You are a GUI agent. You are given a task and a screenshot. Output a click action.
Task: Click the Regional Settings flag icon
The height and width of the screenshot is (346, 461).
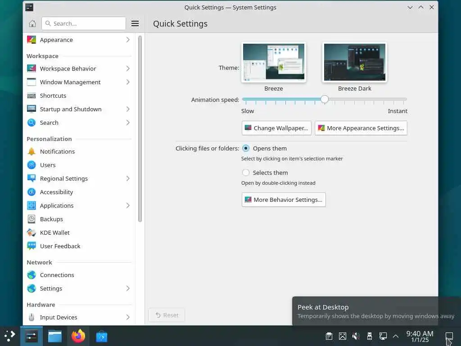click(32, 178)
